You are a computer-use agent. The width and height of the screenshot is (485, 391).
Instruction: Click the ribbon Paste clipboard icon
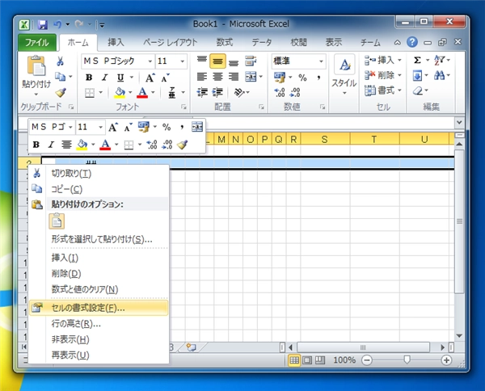point(36,65)
